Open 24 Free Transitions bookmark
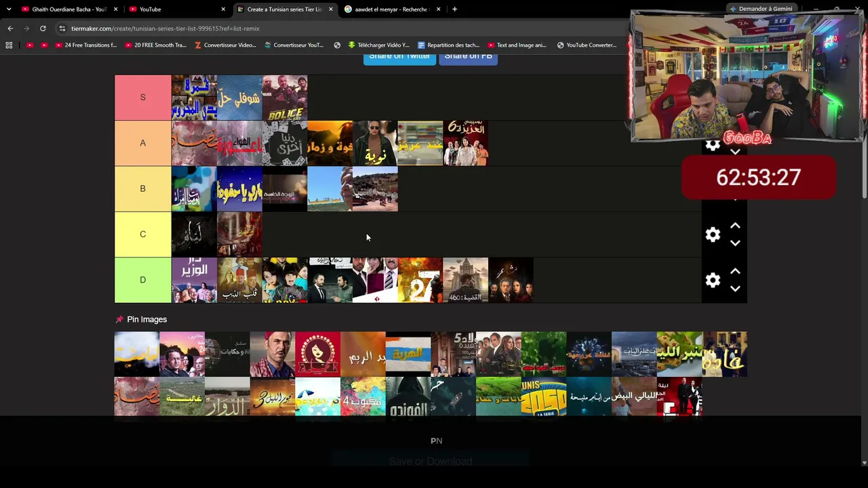Viewport: 868px width, 488px height. click(85, 45)
